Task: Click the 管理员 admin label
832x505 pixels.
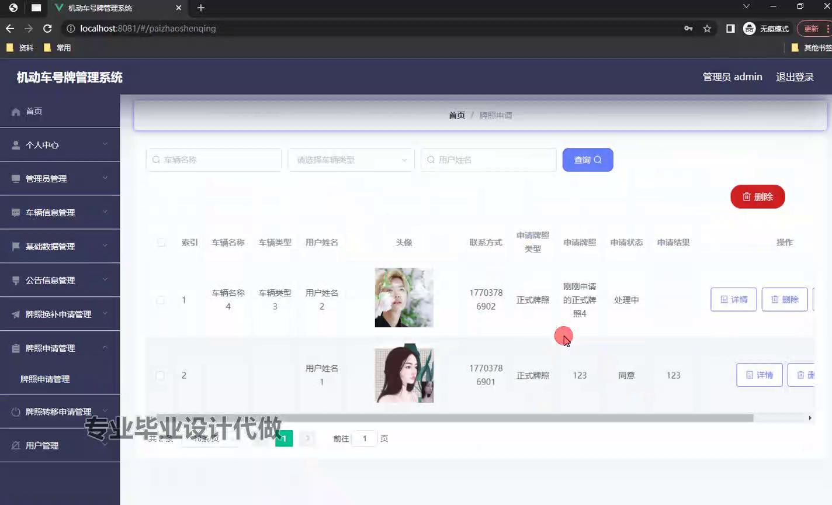Action: 732,77
